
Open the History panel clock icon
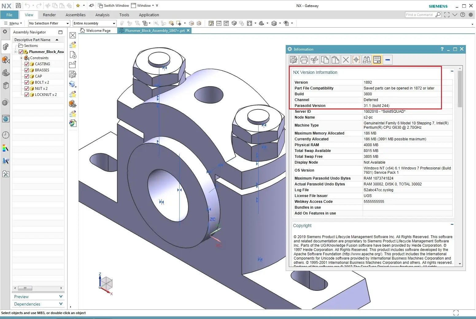coord(6,135)
